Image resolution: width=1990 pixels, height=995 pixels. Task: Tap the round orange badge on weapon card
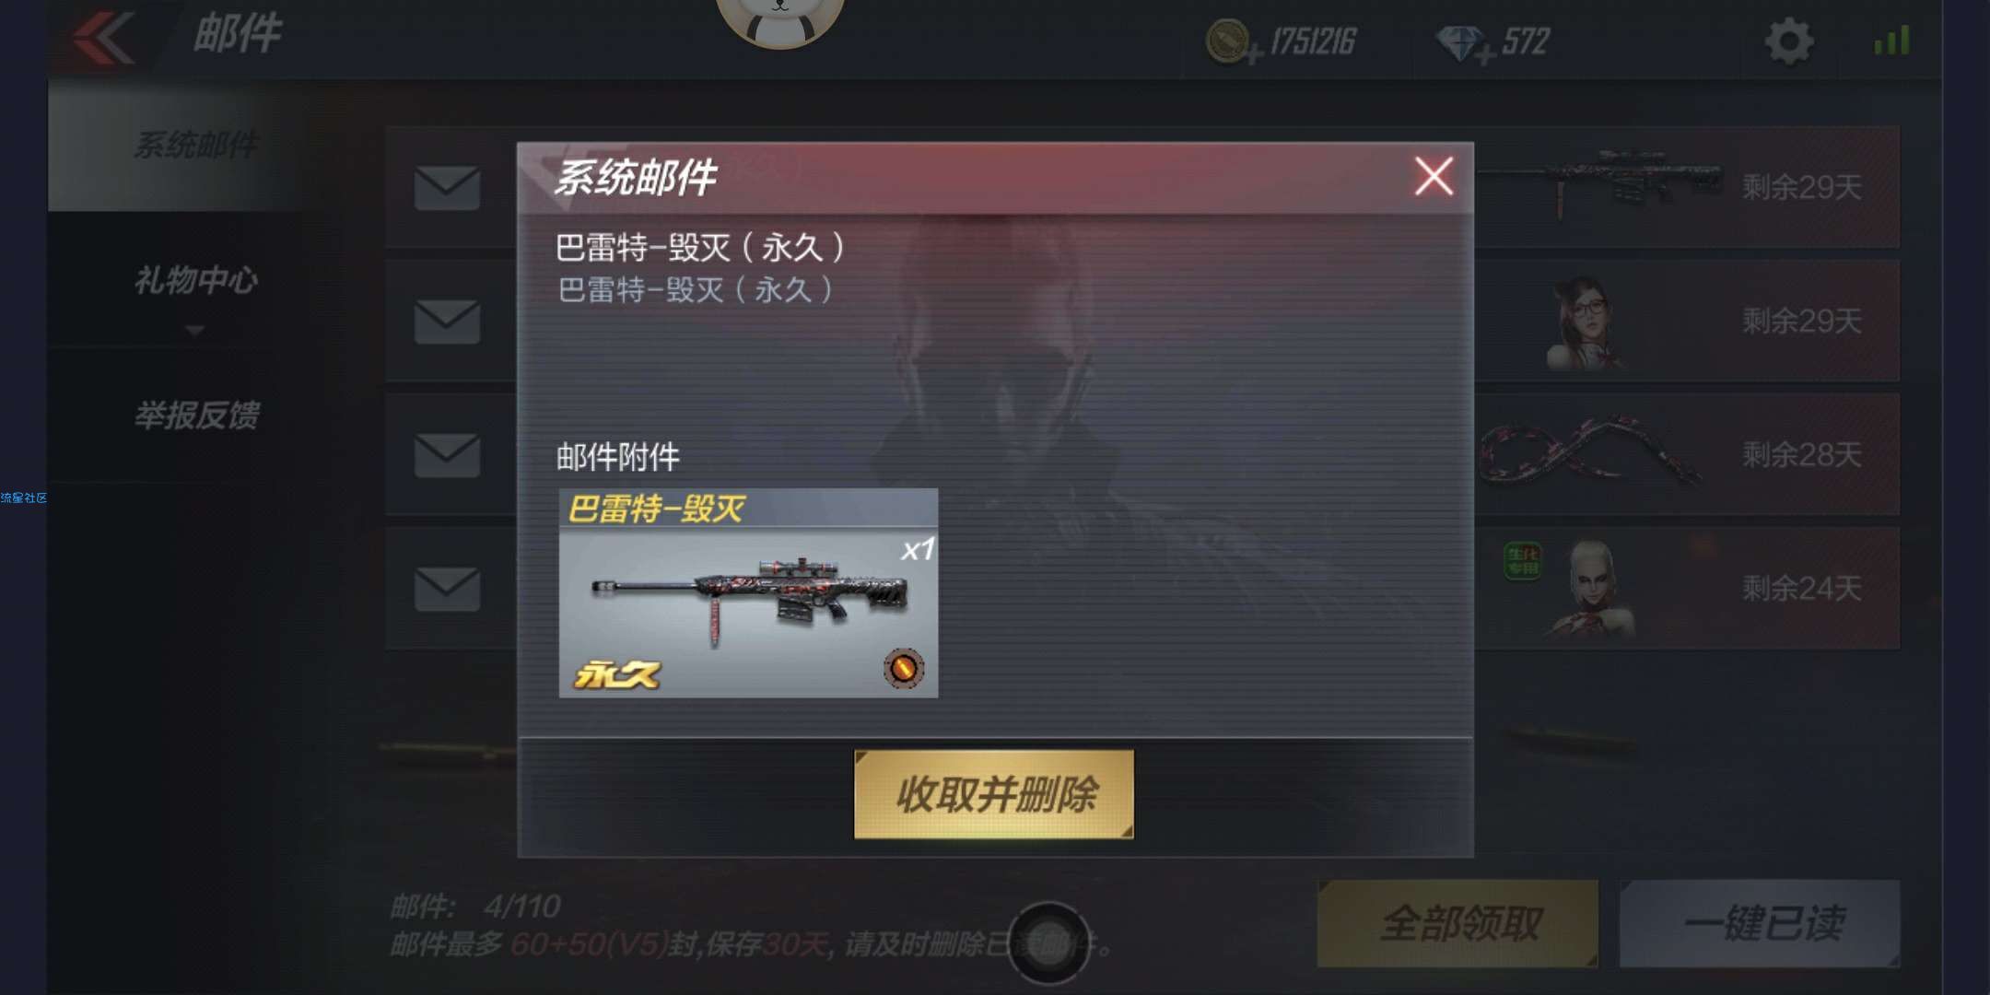click(x=904, y=668)
